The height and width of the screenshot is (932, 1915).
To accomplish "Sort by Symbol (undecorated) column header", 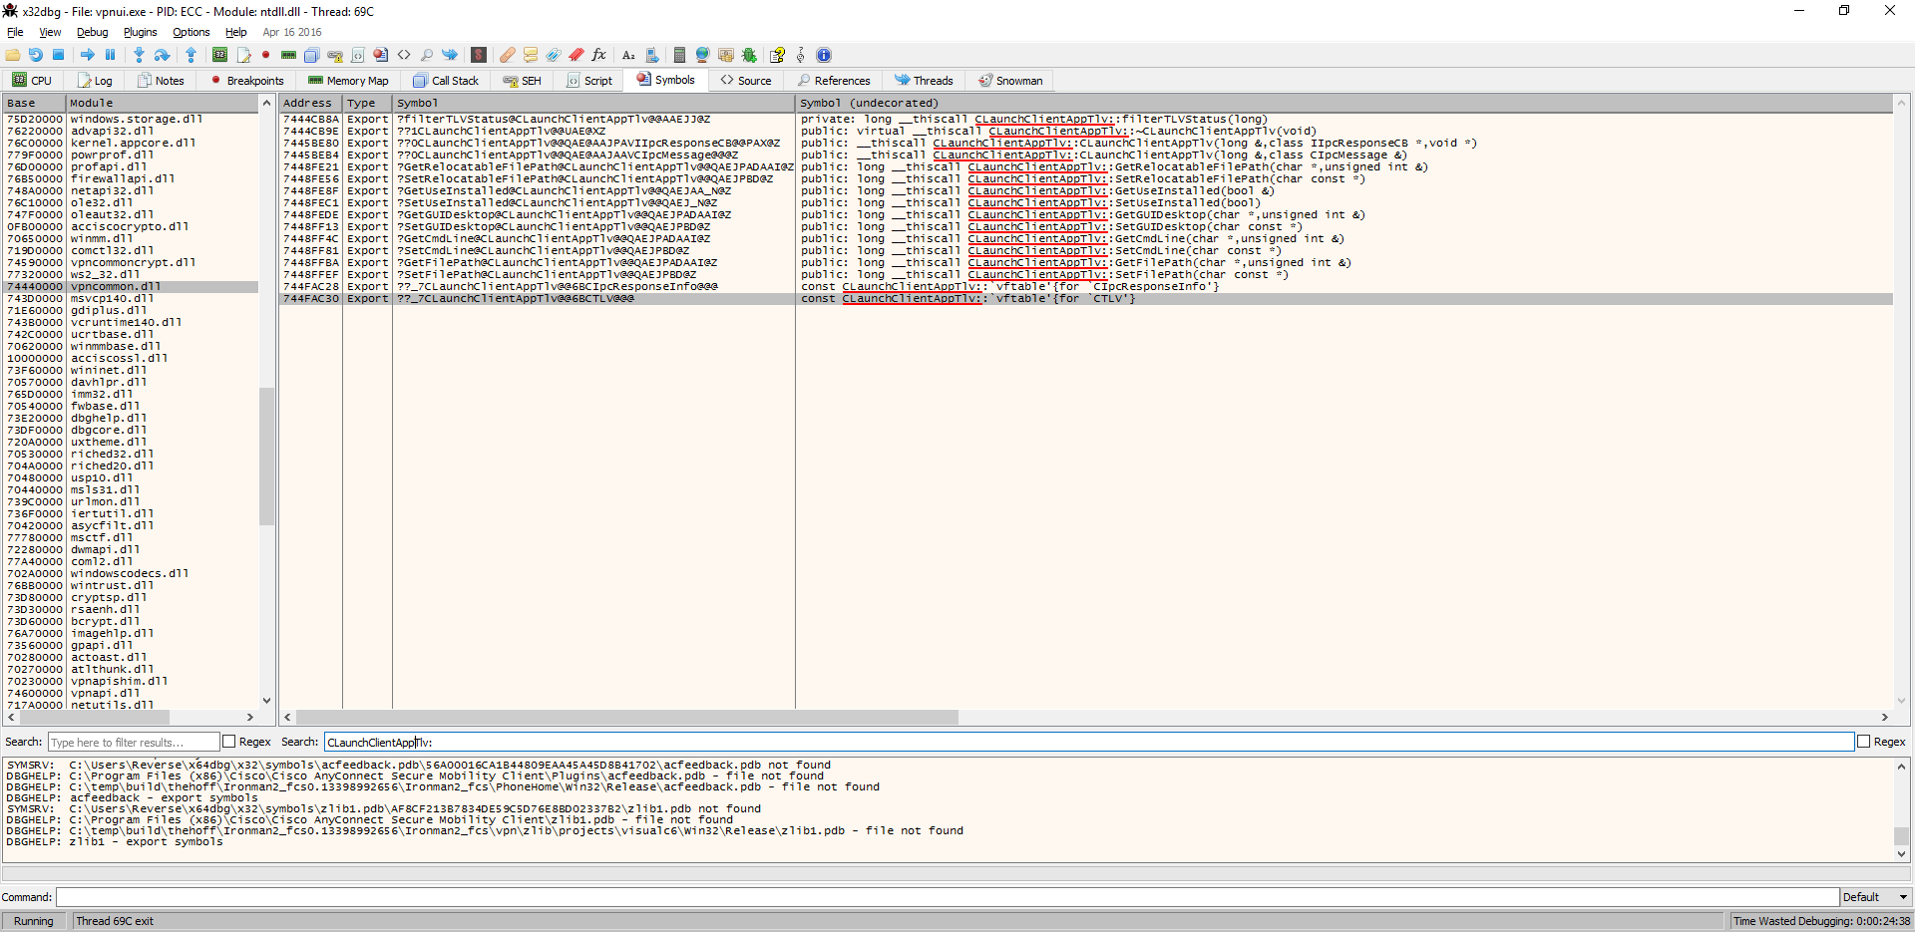I will (1344, 103).
